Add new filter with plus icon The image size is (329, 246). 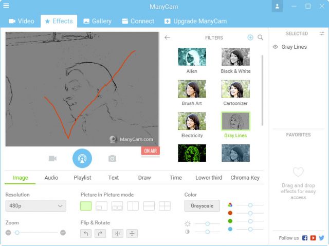coord(250,37)
